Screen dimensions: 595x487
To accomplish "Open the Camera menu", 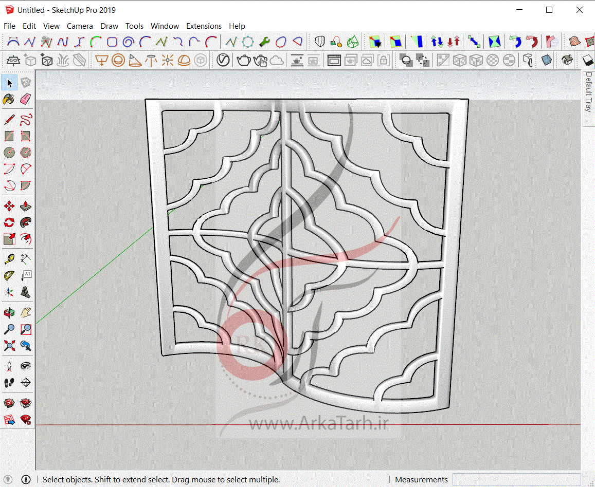I will [80, 26].
